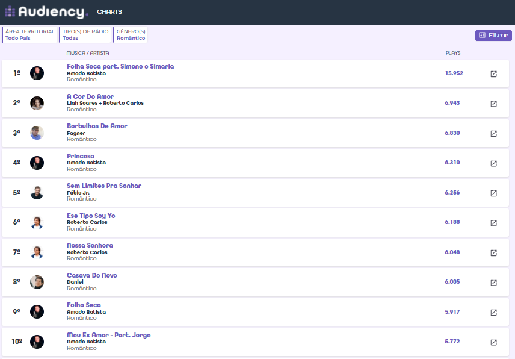Click avatar in 9º Folha Seca row

37,311
